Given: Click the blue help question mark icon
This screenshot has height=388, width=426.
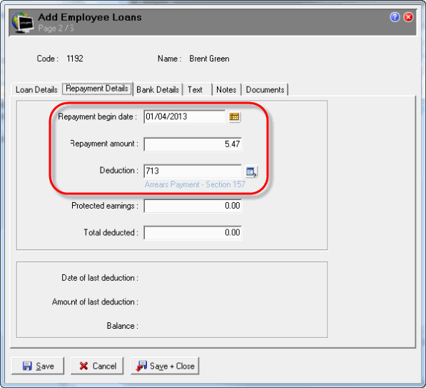Looking at the screenshot, I should point(395,17).
